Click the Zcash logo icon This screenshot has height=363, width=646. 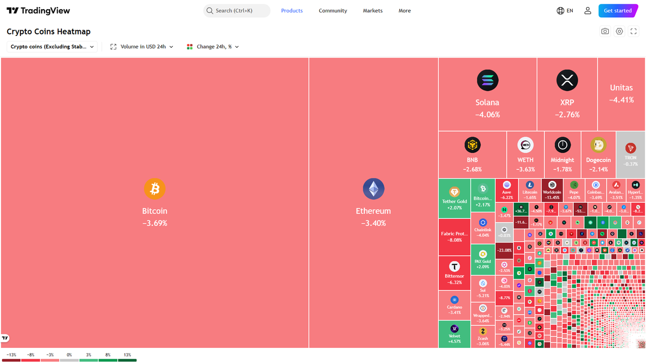[x=483, y=331]
